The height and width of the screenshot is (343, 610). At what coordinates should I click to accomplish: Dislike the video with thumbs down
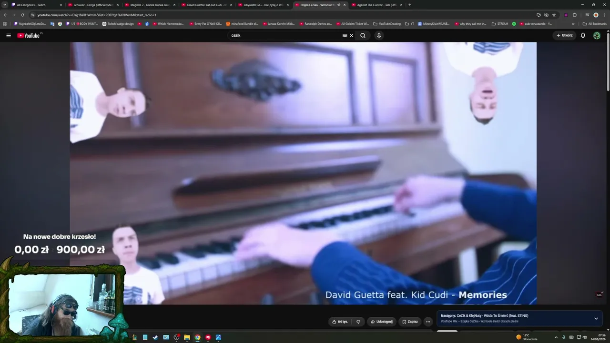point(358,322)
